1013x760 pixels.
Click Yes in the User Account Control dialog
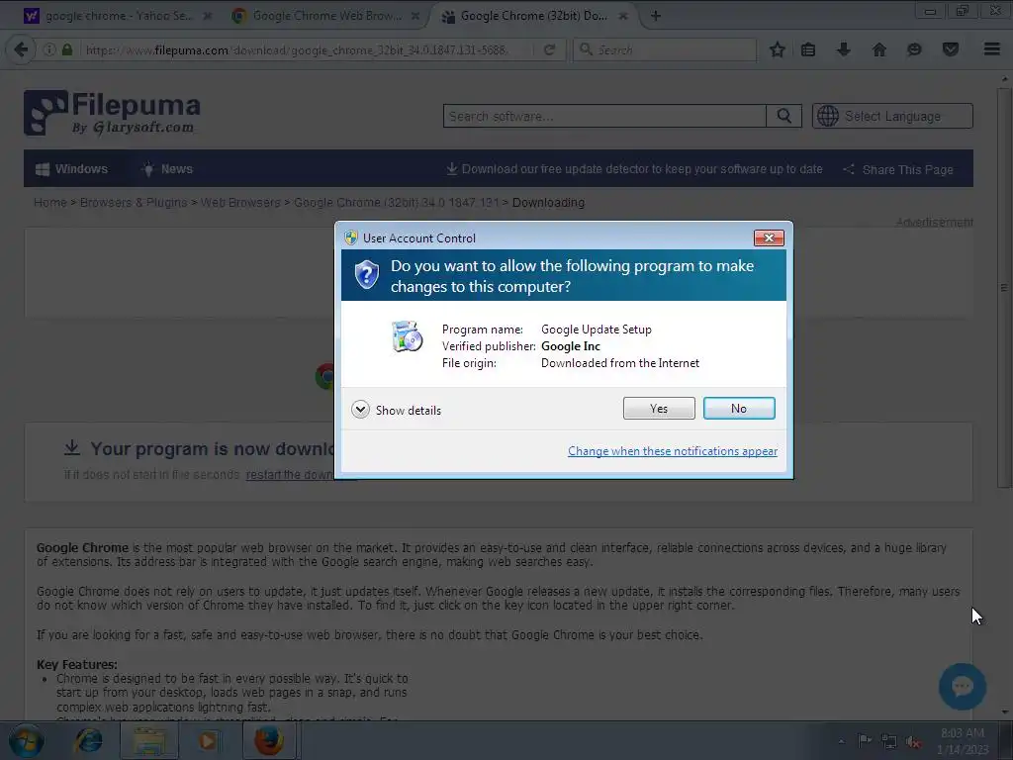(658, 409)
